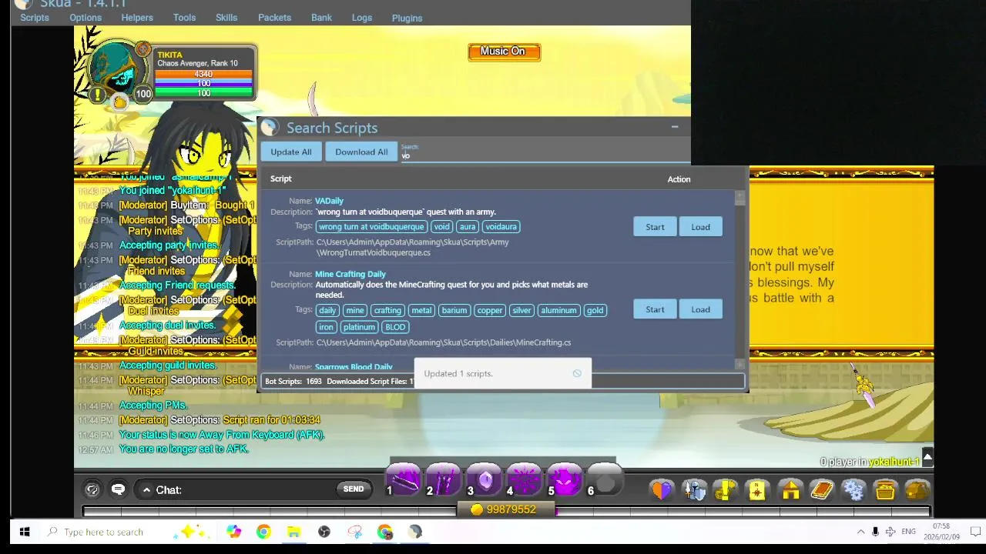
Task: Click the chat bubble icon
Action: tap(118, 489)
